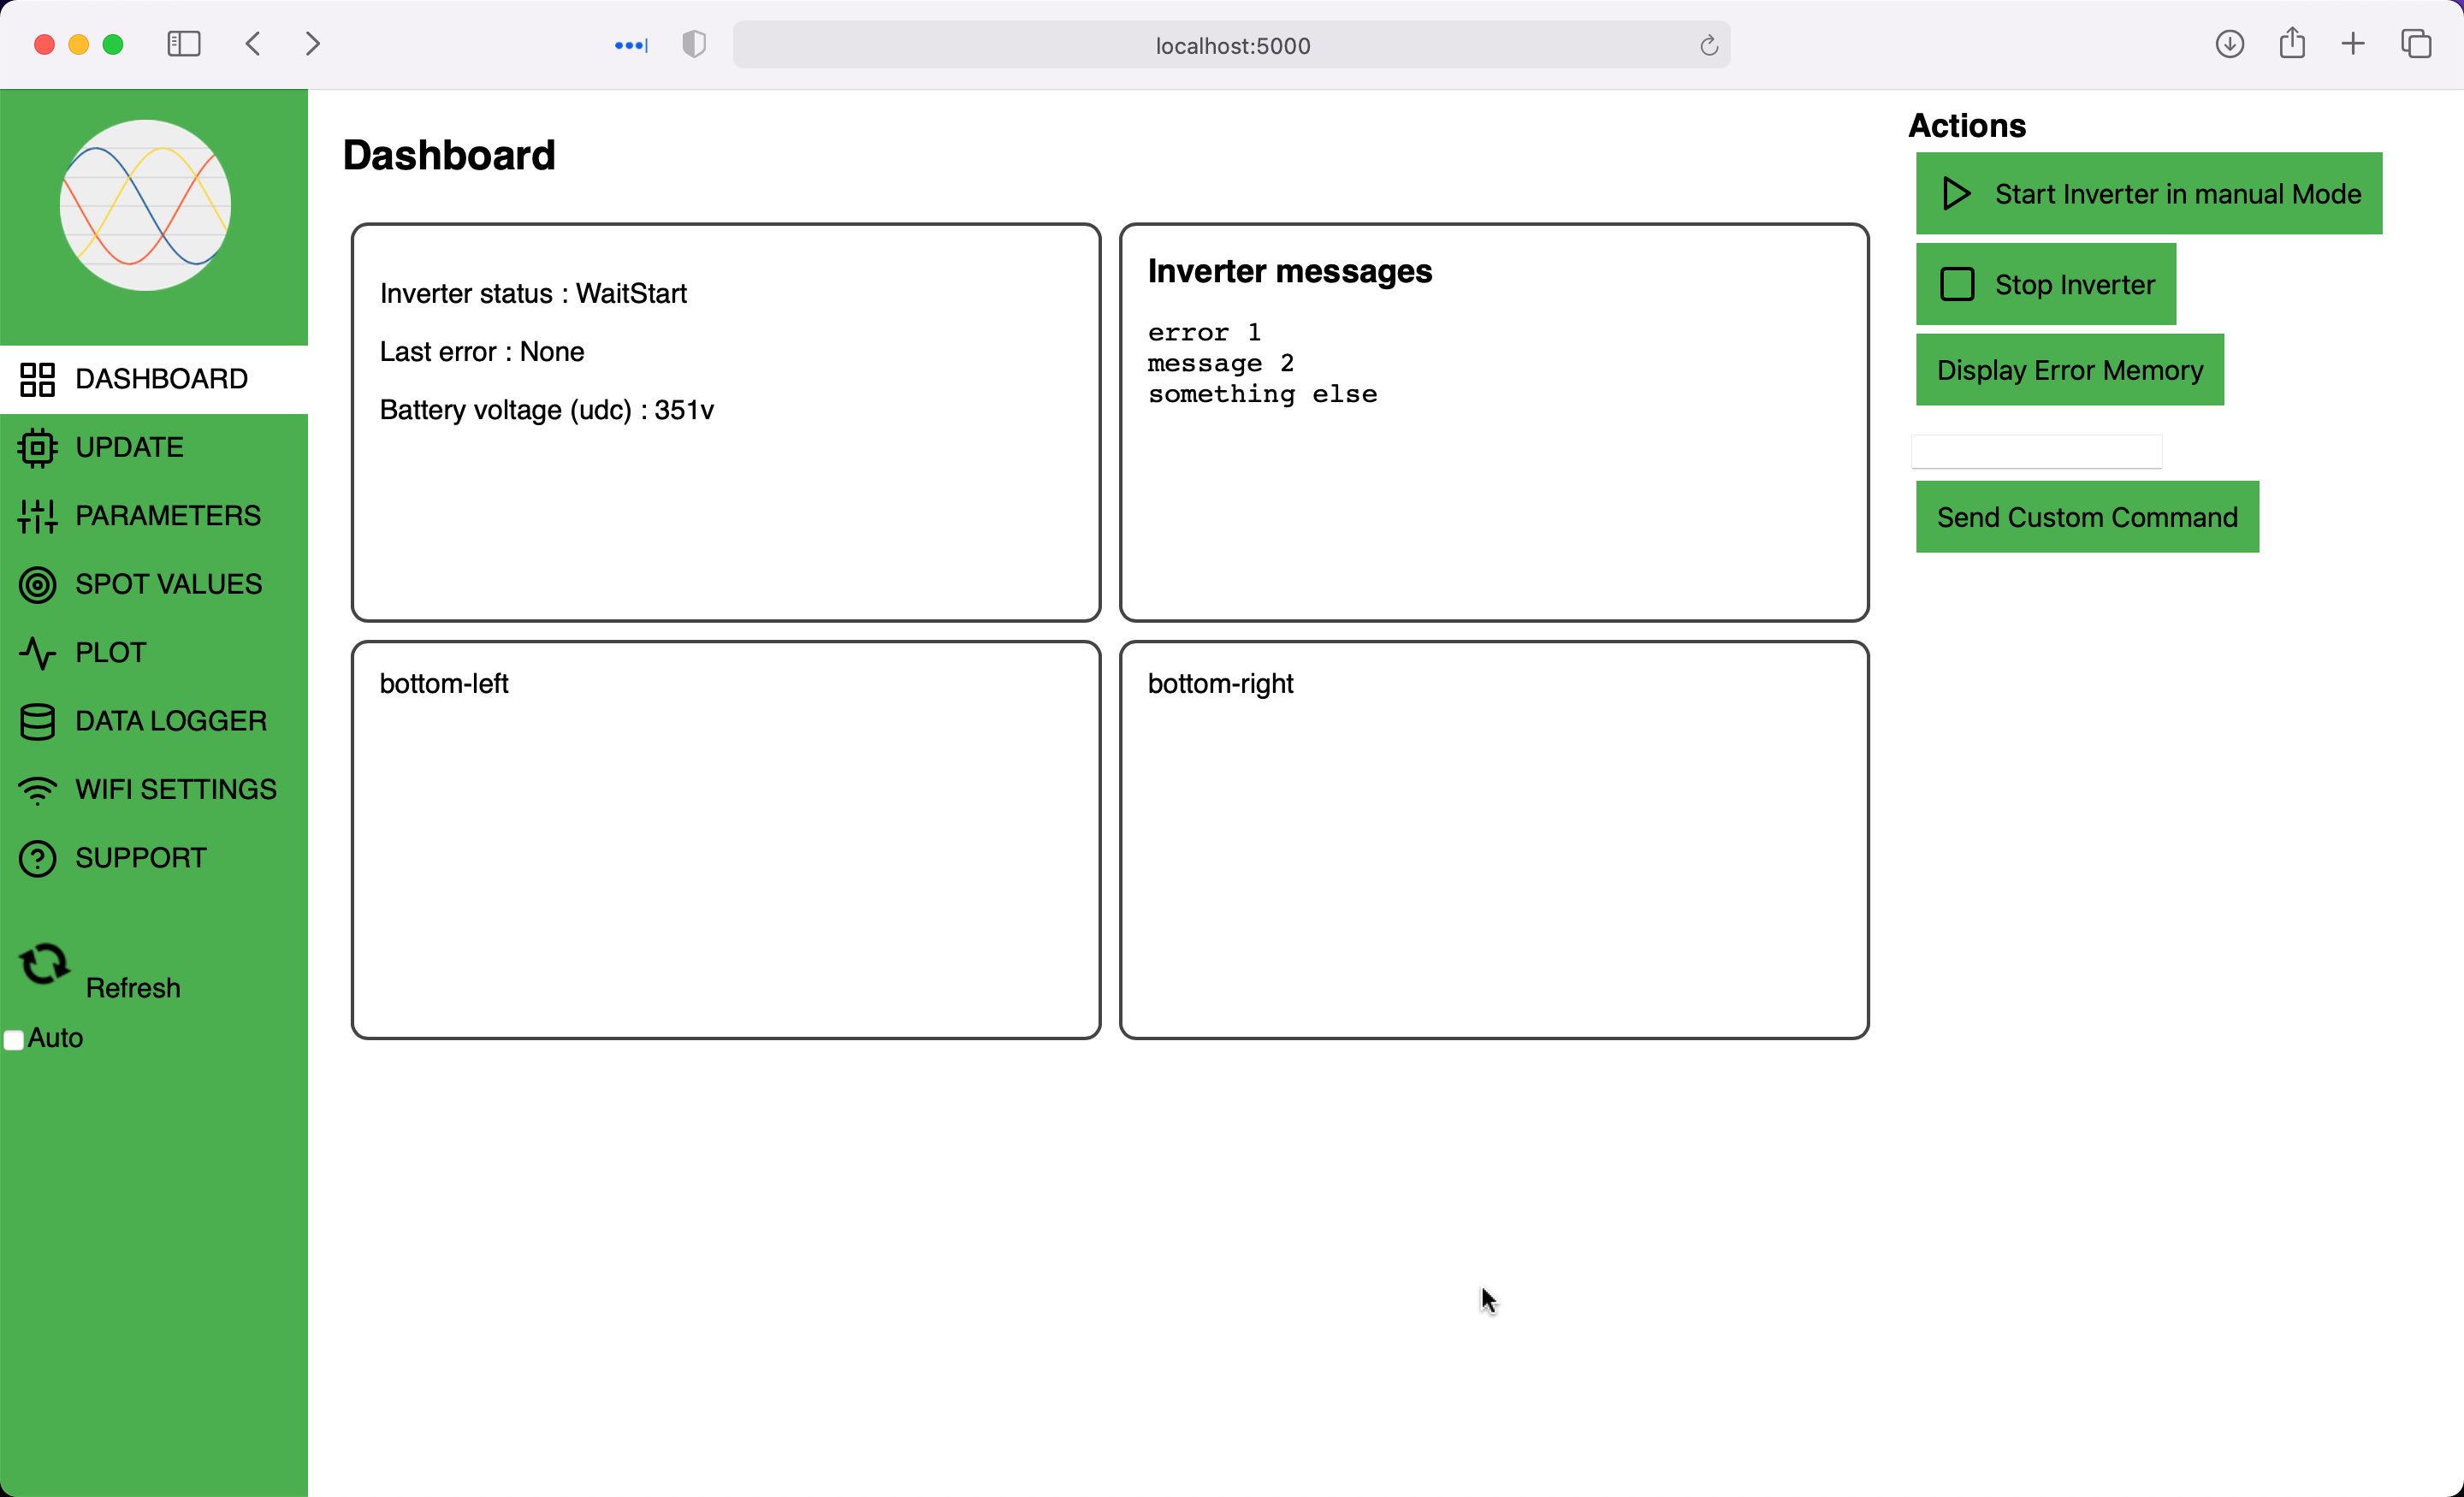Reload the page from address bar
2464x1497 pixels.
(x=1708, y=45)
